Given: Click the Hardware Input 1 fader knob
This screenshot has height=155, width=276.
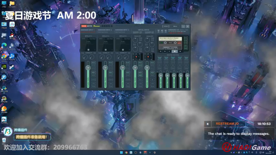Looking at the screenshot, I should (88, 68).
